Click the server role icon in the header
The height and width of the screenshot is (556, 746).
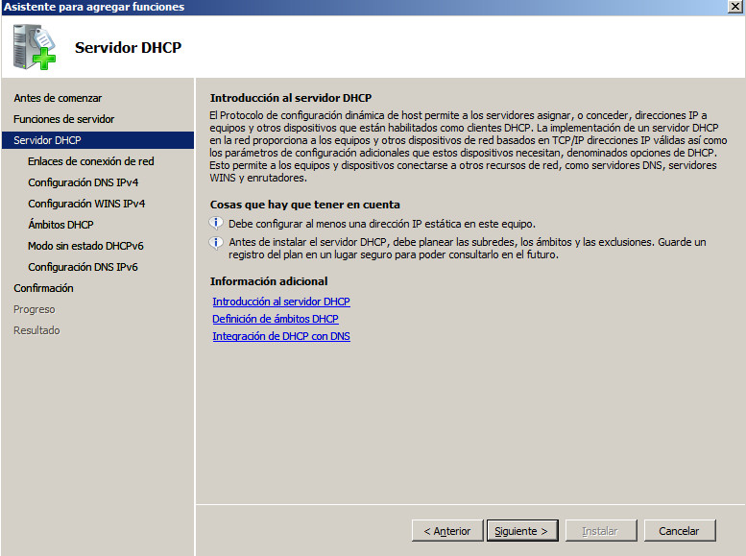click(35, 47)
